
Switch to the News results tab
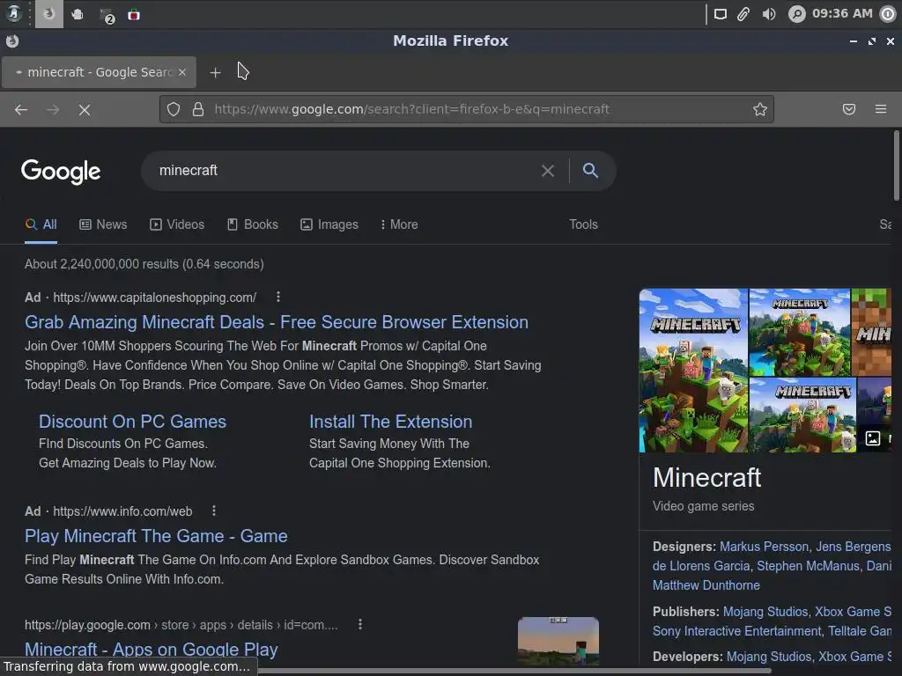tap(103, 224)
